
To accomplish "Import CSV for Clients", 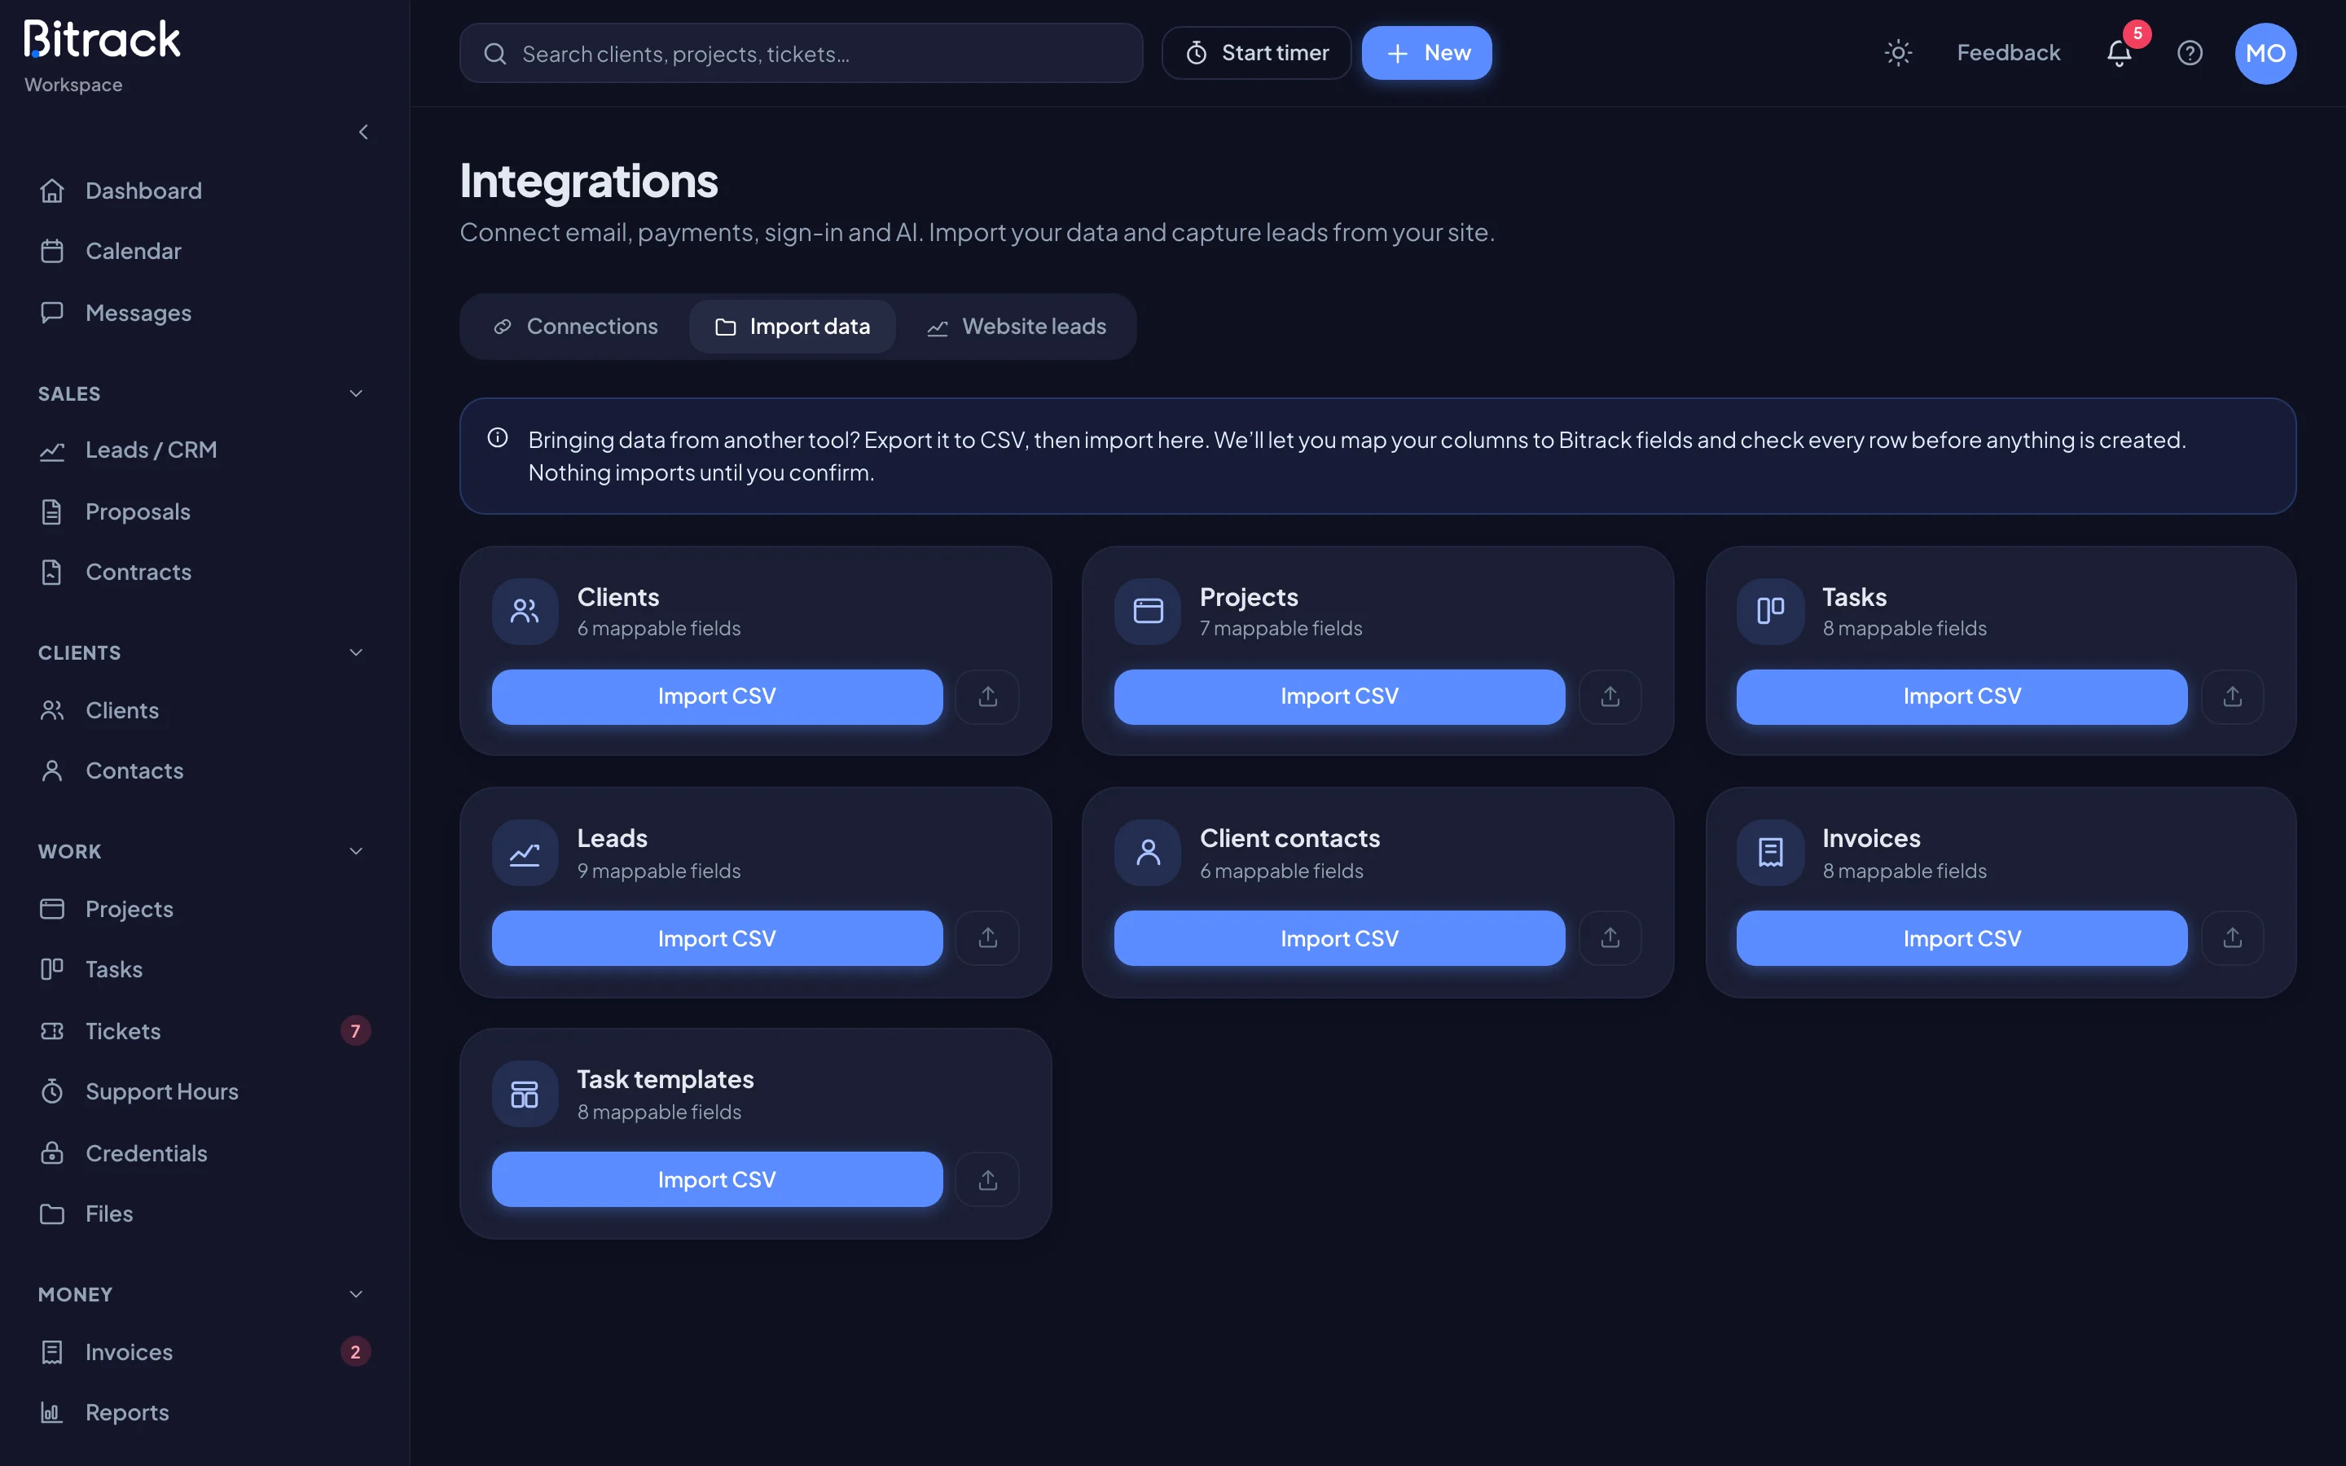I will [716, 696].
